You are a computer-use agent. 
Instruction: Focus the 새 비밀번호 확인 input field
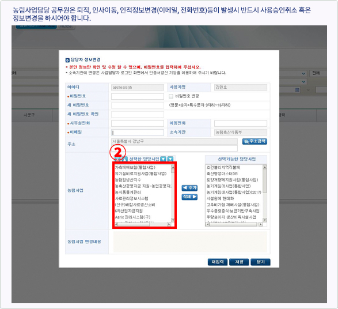click(138, 115)
